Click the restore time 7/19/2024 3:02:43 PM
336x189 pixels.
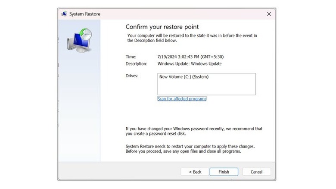tap(190, 57)
